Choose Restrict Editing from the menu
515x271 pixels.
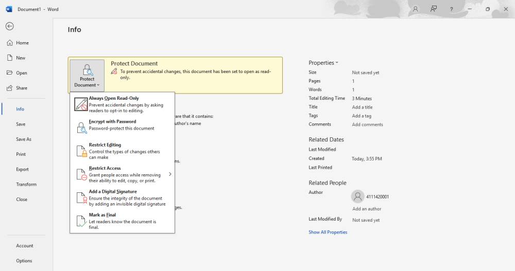(122, 151)
